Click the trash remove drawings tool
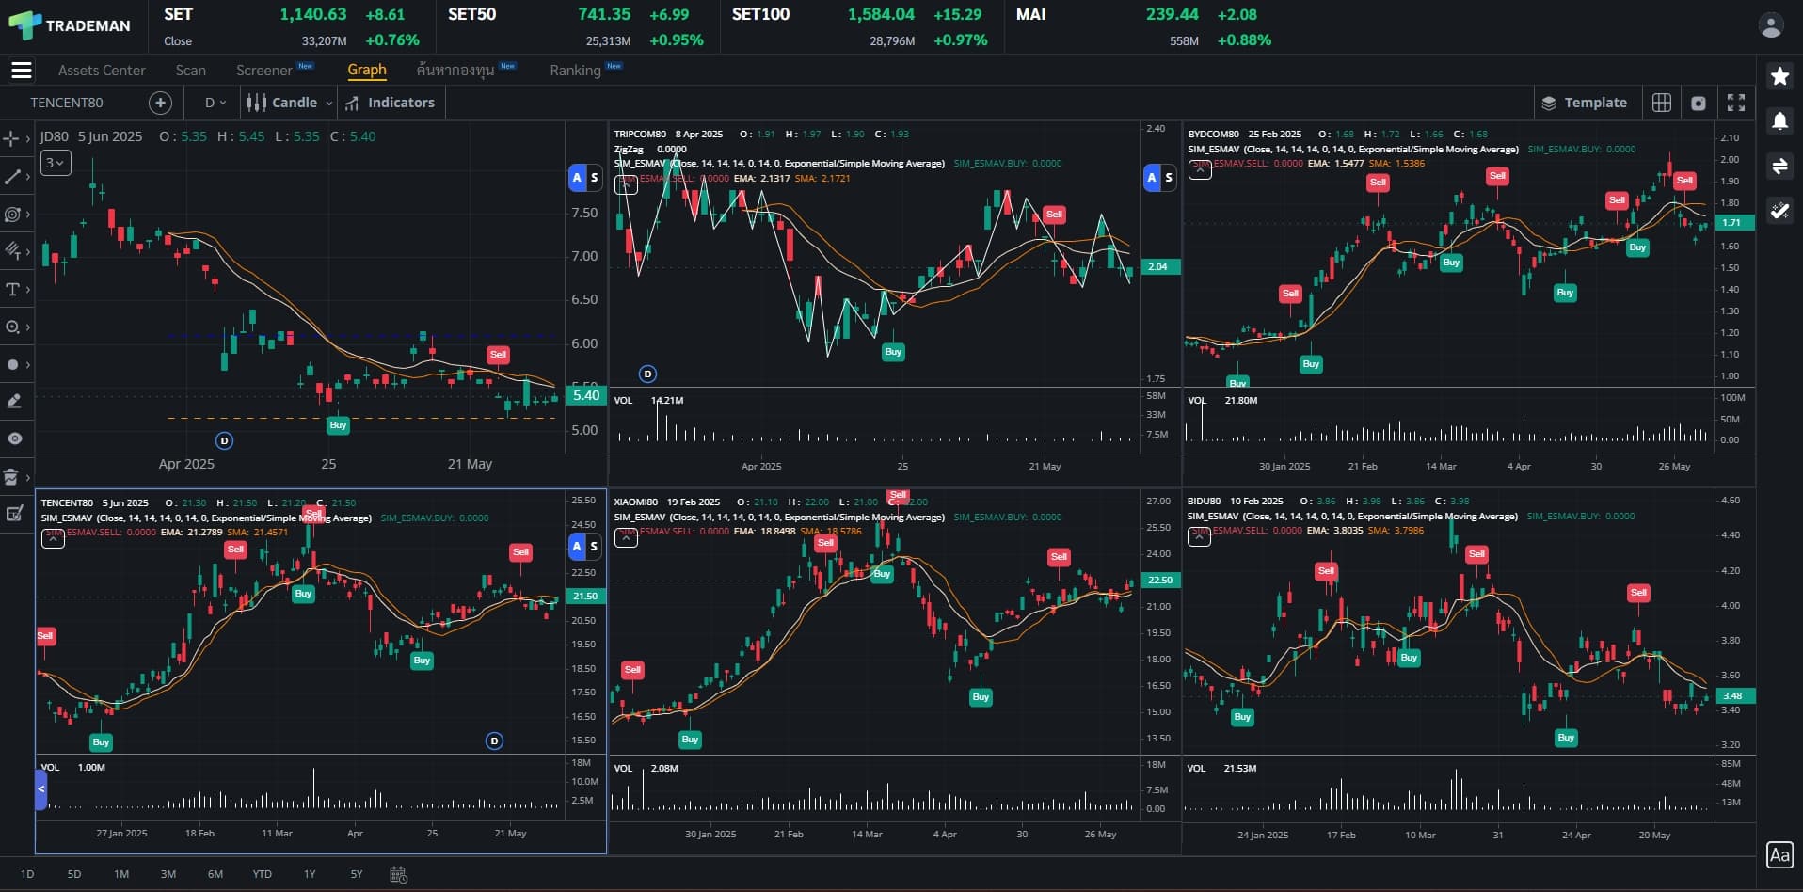Viewport: 1803px width, 892px height. pos(12,476)
